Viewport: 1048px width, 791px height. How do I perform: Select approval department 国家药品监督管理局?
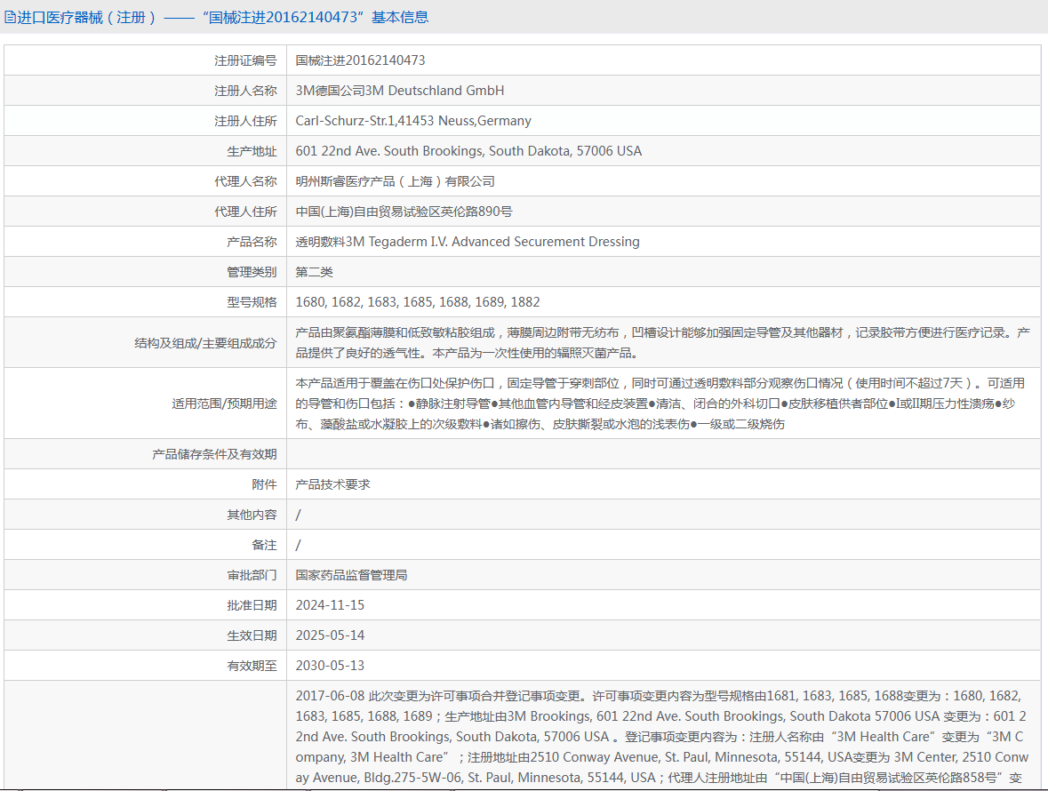click(x=352, y=575)
